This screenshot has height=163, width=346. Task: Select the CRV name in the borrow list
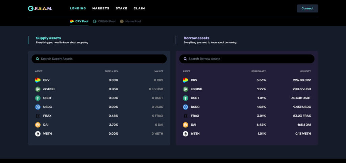pos(194,80)
